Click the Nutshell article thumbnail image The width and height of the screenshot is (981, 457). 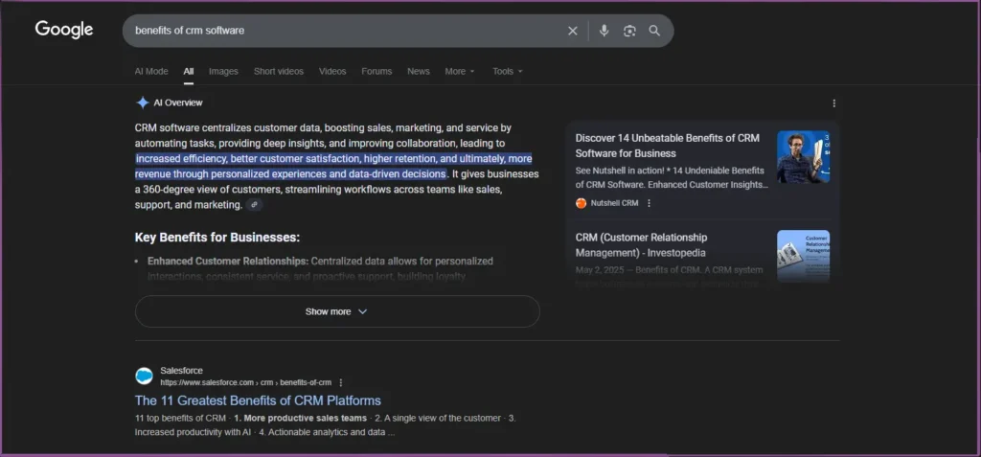click(804, 156)
